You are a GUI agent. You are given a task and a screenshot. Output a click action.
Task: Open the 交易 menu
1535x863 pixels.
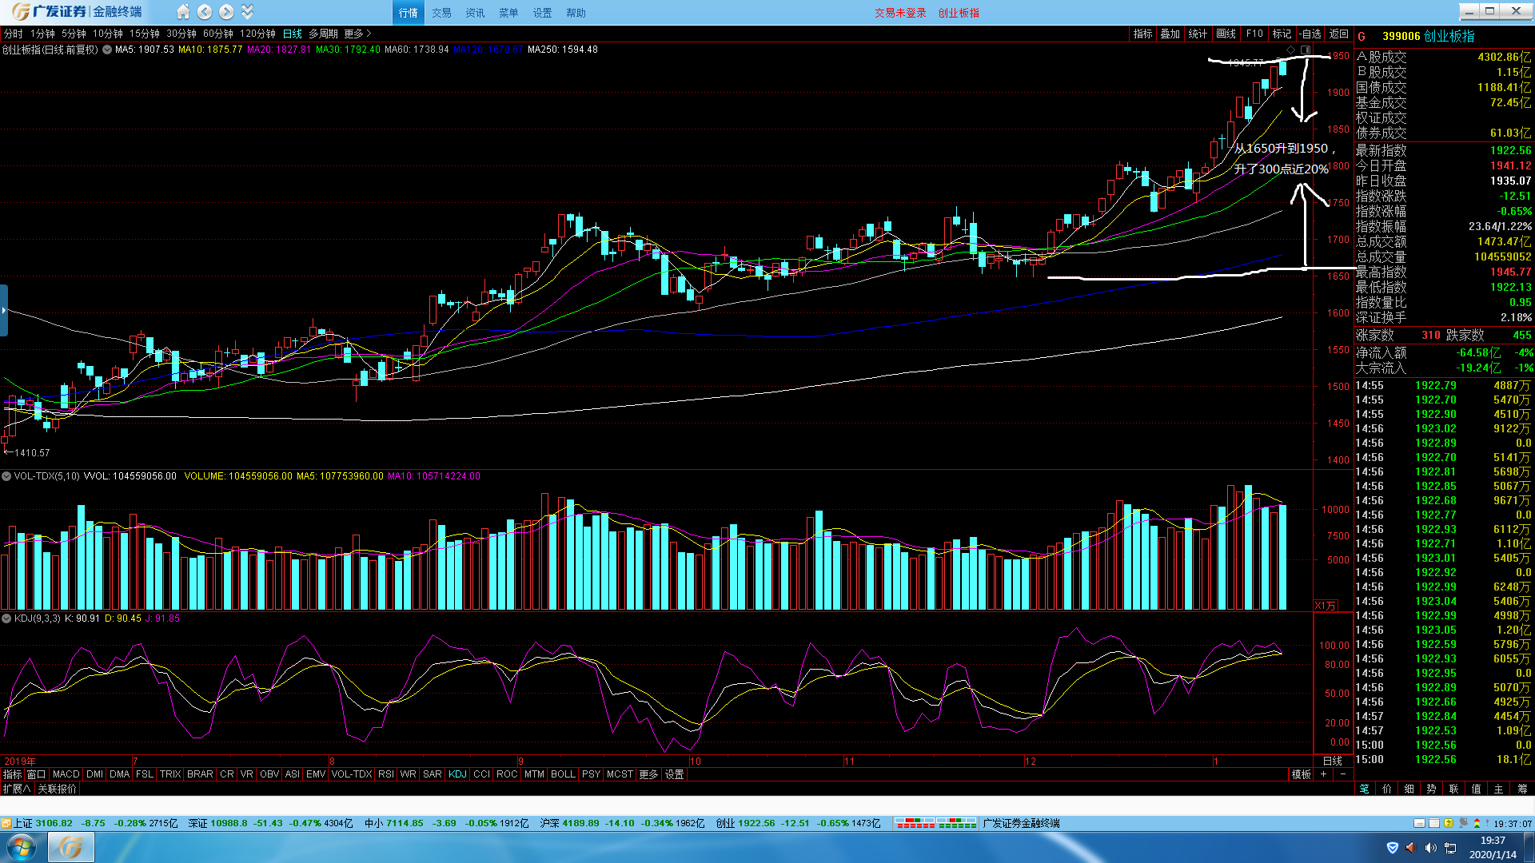[x=441, y=13]
